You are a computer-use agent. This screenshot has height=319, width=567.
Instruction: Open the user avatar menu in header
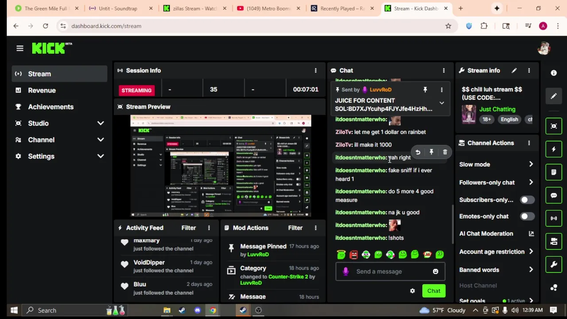(x=544, y=48)
